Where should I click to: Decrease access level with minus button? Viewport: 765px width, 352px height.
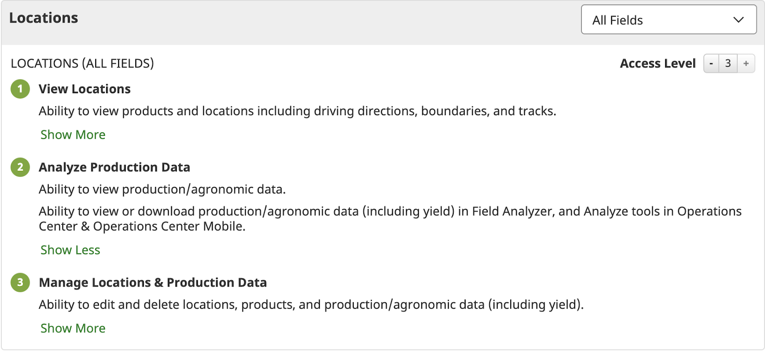(711, 64)
